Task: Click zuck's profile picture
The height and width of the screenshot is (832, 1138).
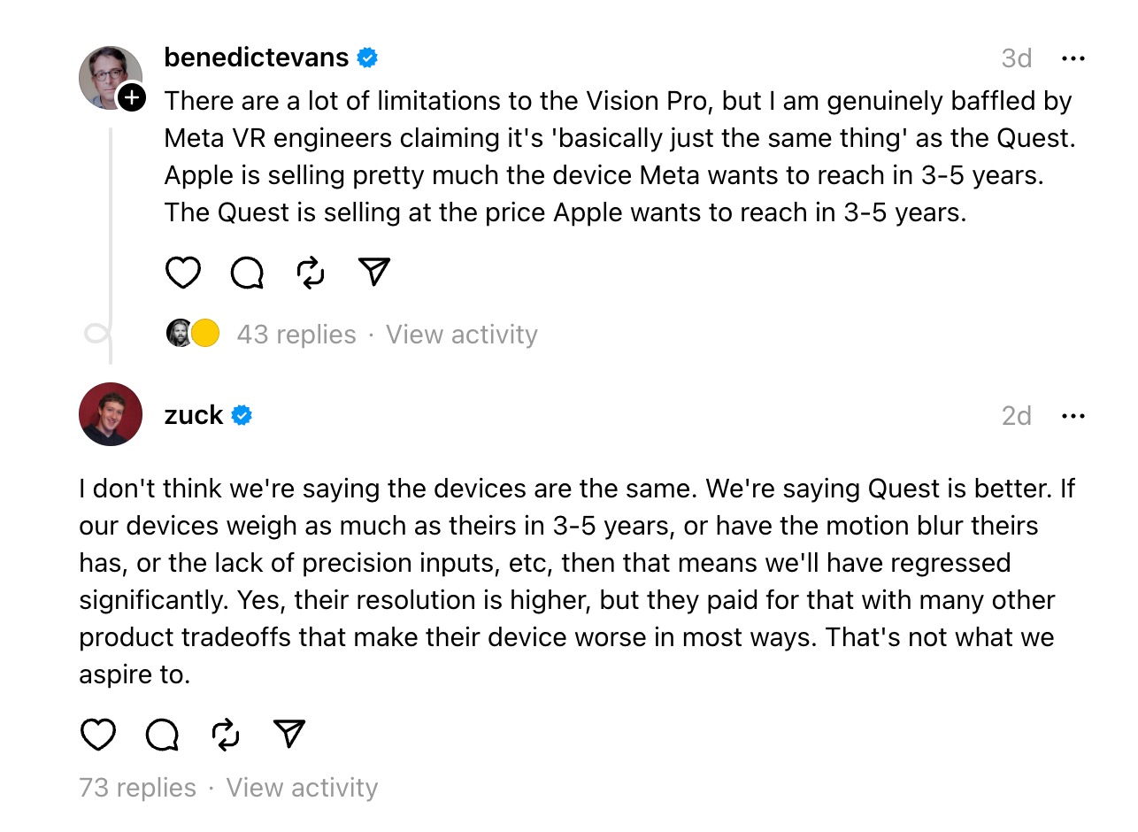Action: (111, 414)
